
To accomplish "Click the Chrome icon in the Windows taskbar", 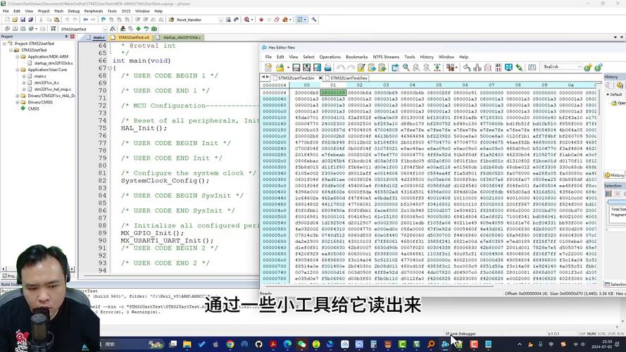I will [x=230, y=344].
